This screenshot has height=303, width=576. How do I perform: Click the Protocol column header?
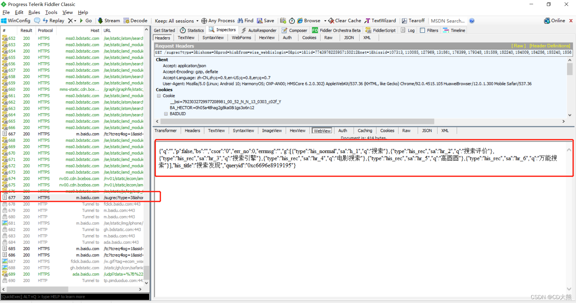45,31
